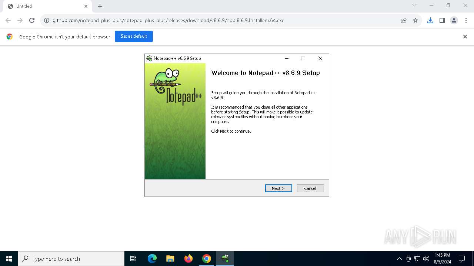Show hidden system tray icons

[x=399, y=259]
